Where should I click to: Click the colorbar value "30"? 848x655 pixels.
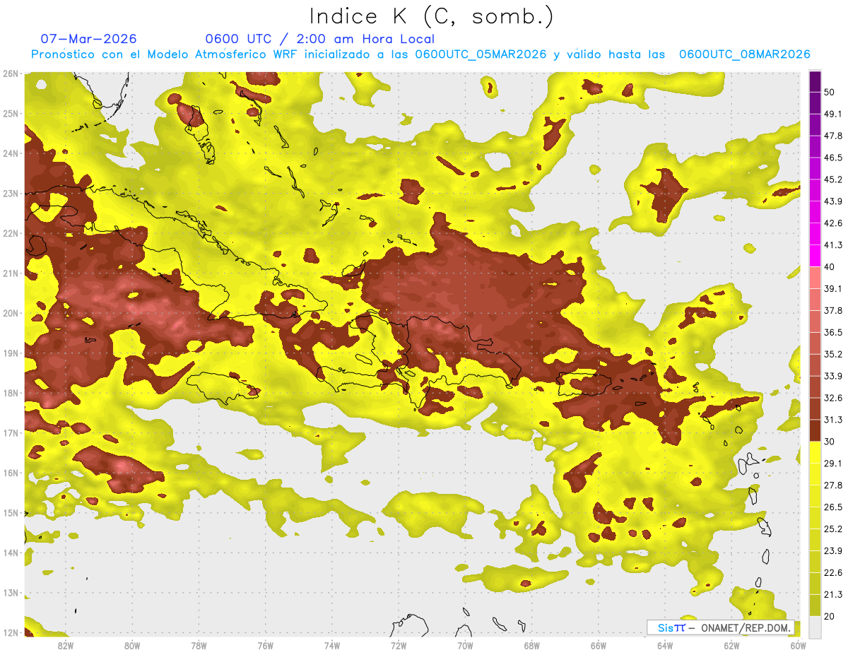(x=830, y=442)
